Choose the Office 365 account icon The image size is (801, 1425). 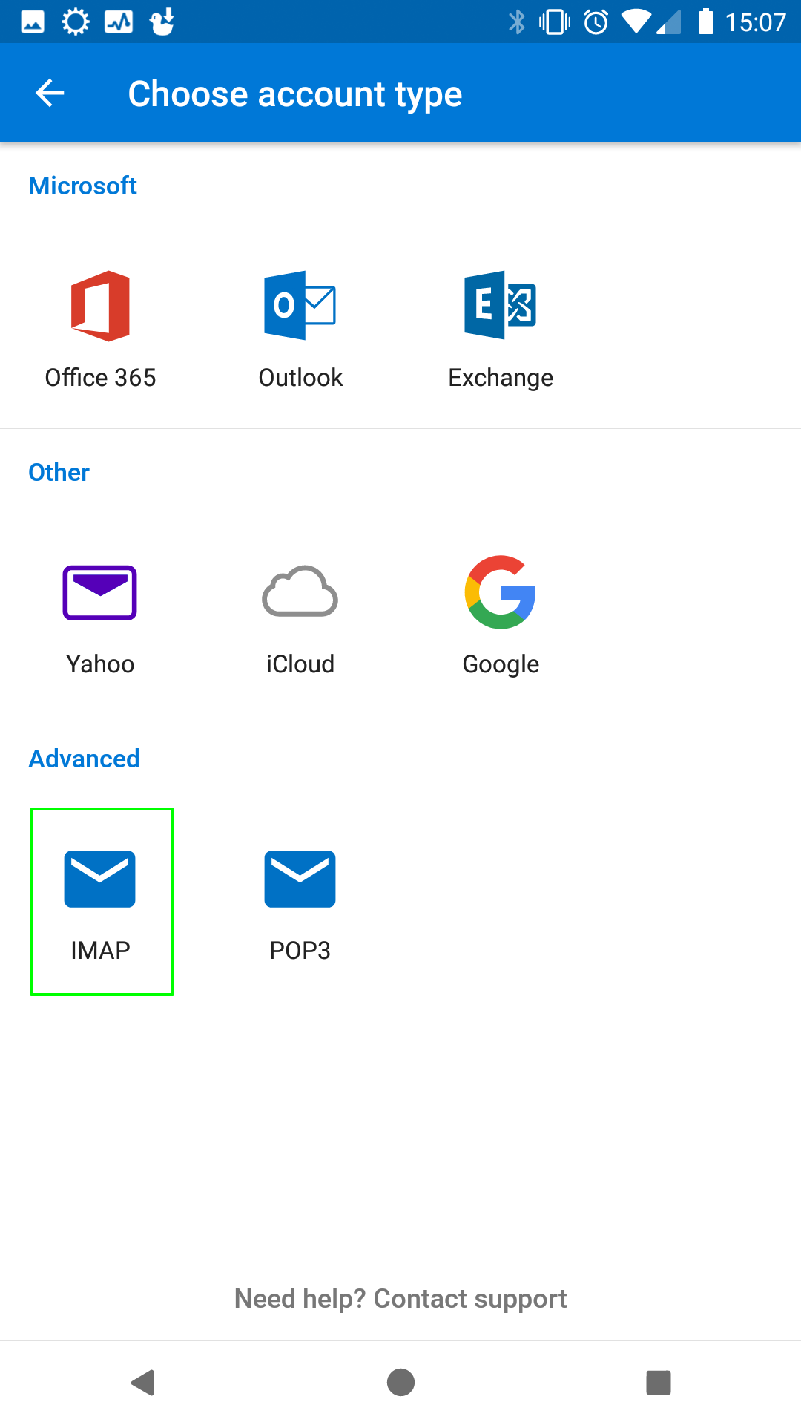[x=100, y=306]
